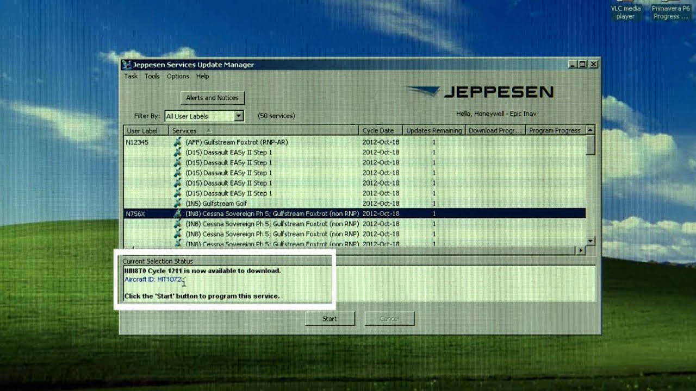Click the (50 services) count label
The height and width of the screenshot is (391, 696).
[276, 116]
